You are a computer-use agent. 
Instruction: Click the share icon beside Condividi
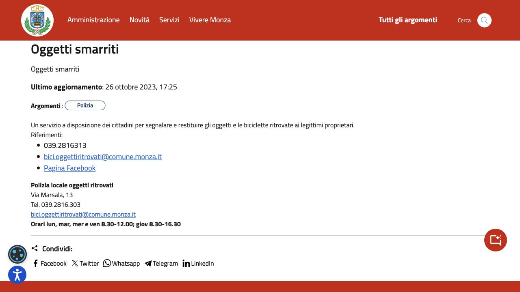click(x=35, y=248)
